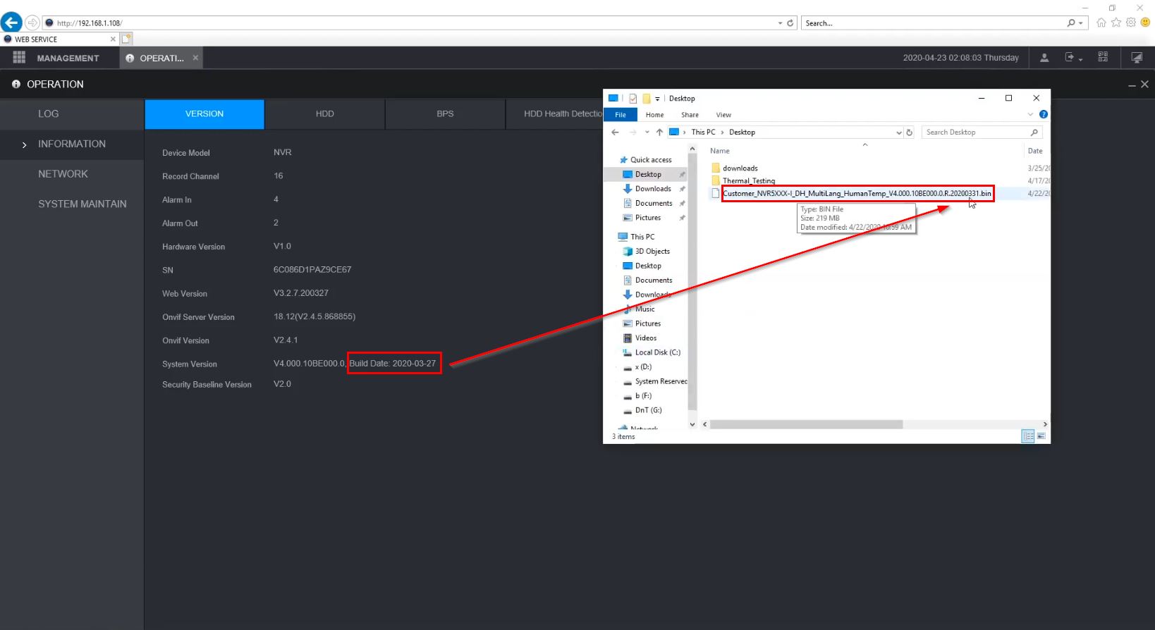Select NETWORK in the sidebar

click(x=72, y=174)
